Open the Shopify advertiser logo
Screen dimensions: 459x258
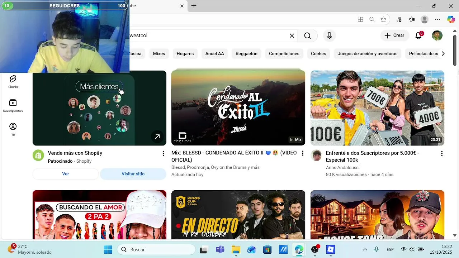(38, 156)
